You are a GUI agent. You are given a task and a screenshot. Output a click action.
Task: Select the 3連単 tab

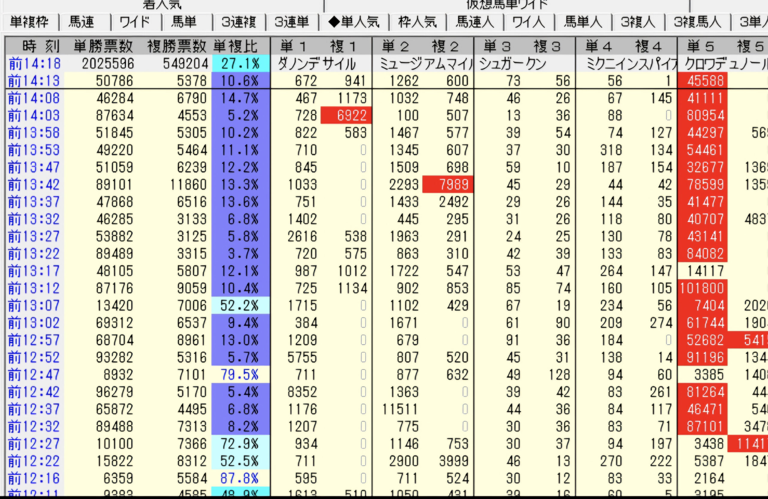[292, 22]
